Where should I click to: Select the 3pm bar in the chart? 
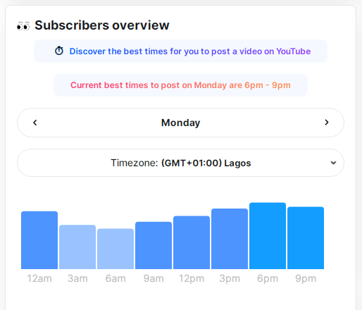tap(230, 239)
